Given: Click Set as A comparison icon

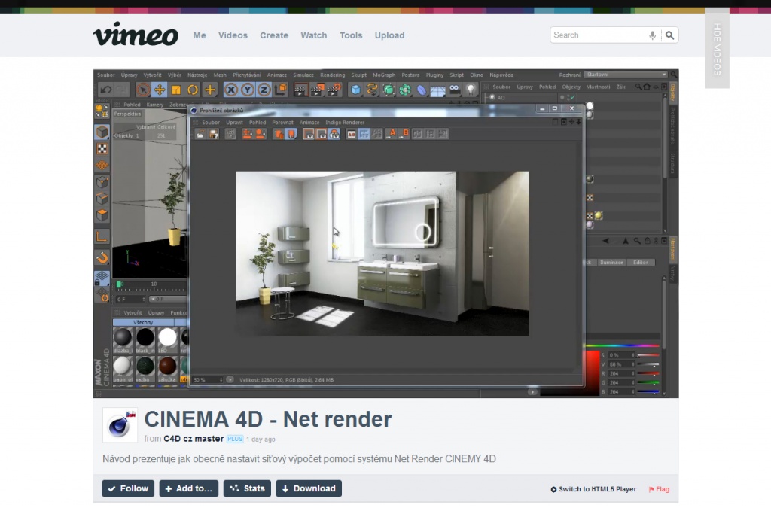Looking at the screenshot, I should pyautogui.click(x=392, y=134).
